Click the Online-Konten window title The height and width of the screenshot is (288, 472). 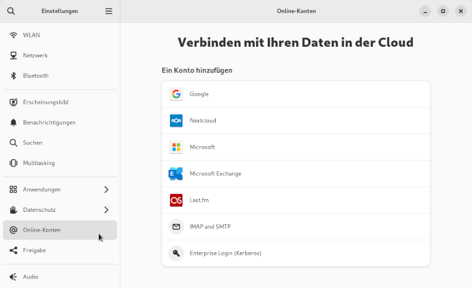click(296, 11)
